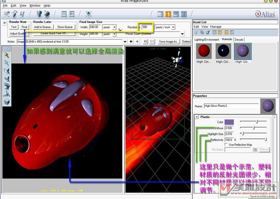
Task: Click the Resolution input field
Action: pyautogui.click(x=147, y=27)
